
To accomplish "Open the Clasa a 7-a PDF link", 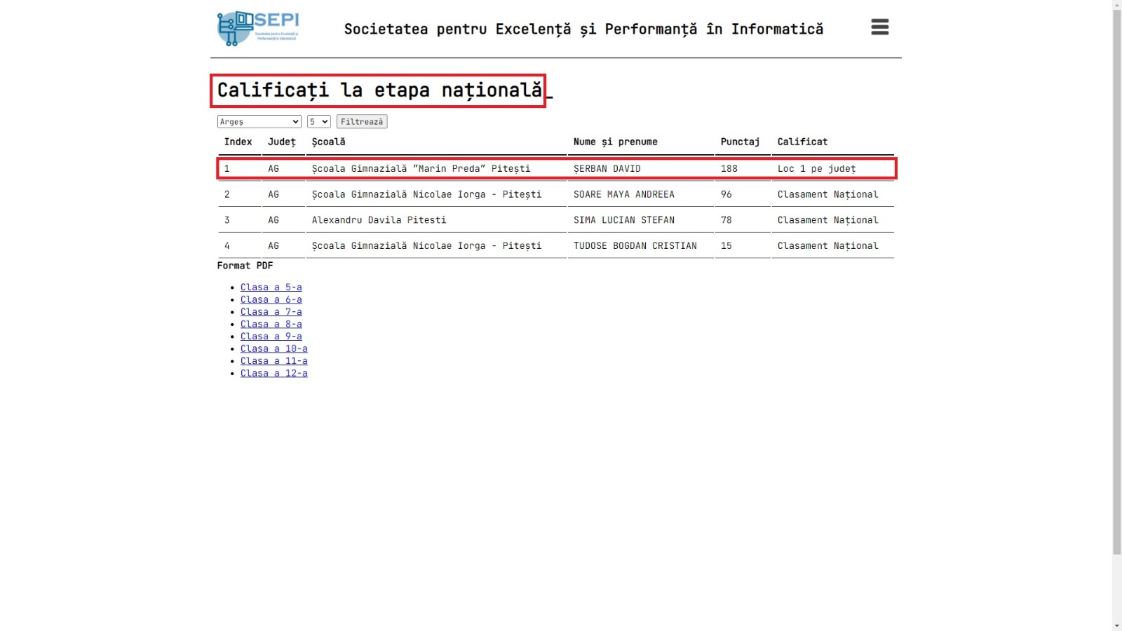I will (x=271, y=312).
